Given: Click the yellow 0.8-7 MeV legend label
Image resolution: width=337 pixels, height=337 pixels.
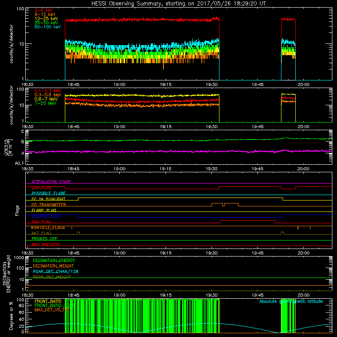Looking at the screenshot, I should (x=46, y=99).
